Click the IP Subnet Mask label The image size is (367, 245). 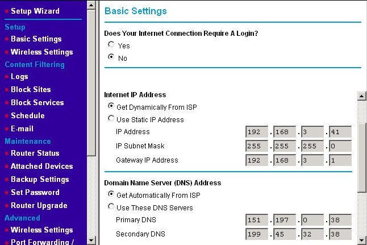(140, 146)
